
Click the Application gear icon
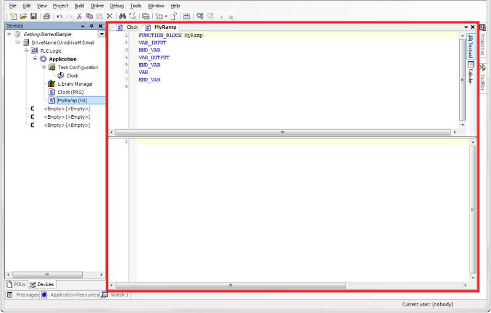pyautogui.click(x=43, y=59)
